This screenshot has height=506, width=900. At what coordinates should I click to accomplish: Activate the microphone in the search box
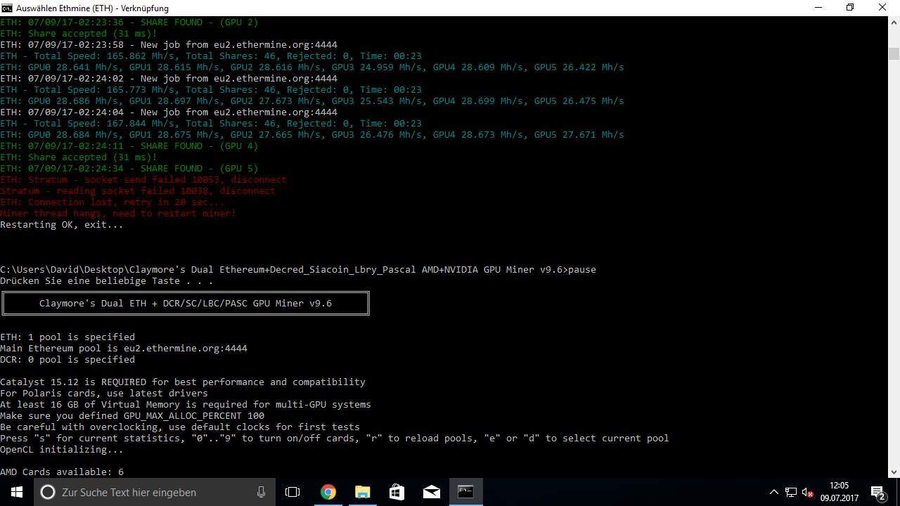coord(262,492)
